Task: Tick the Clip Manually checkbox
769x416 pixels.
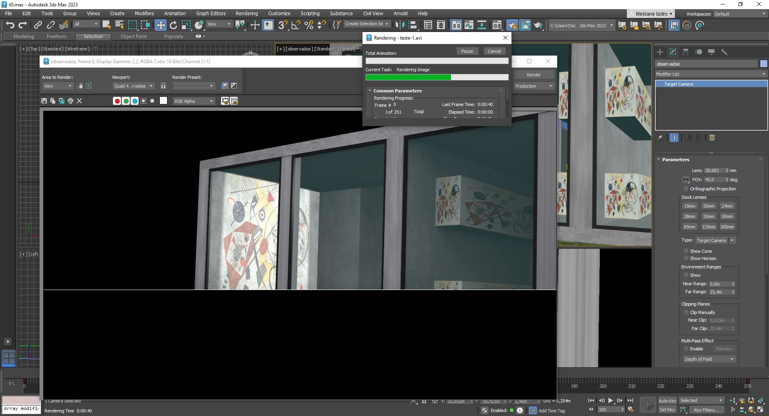Action: 686,312
